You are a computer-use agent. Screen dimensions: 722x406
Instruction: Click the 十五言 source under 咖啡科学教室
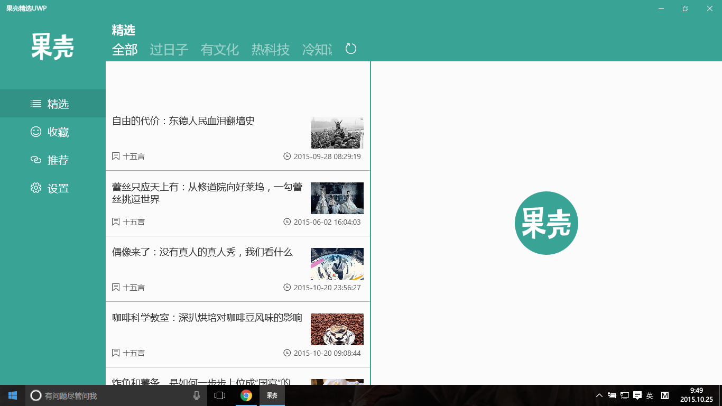click(x=134, y=353)
